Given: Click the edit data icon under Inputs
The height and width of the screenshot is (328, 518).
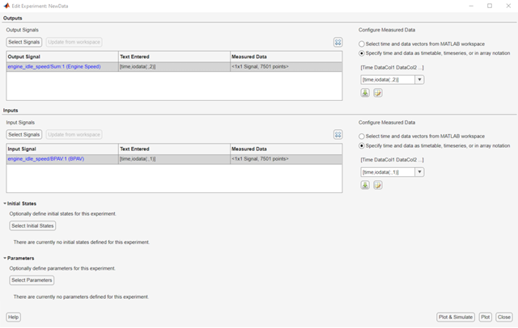Looking at the screenshot, I should [378, 185].
